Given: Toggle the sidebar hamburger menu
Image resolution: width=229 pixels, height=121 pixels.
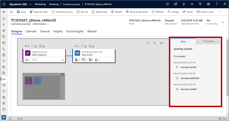Looking at the screenshot, I should (x=4, y=12).
